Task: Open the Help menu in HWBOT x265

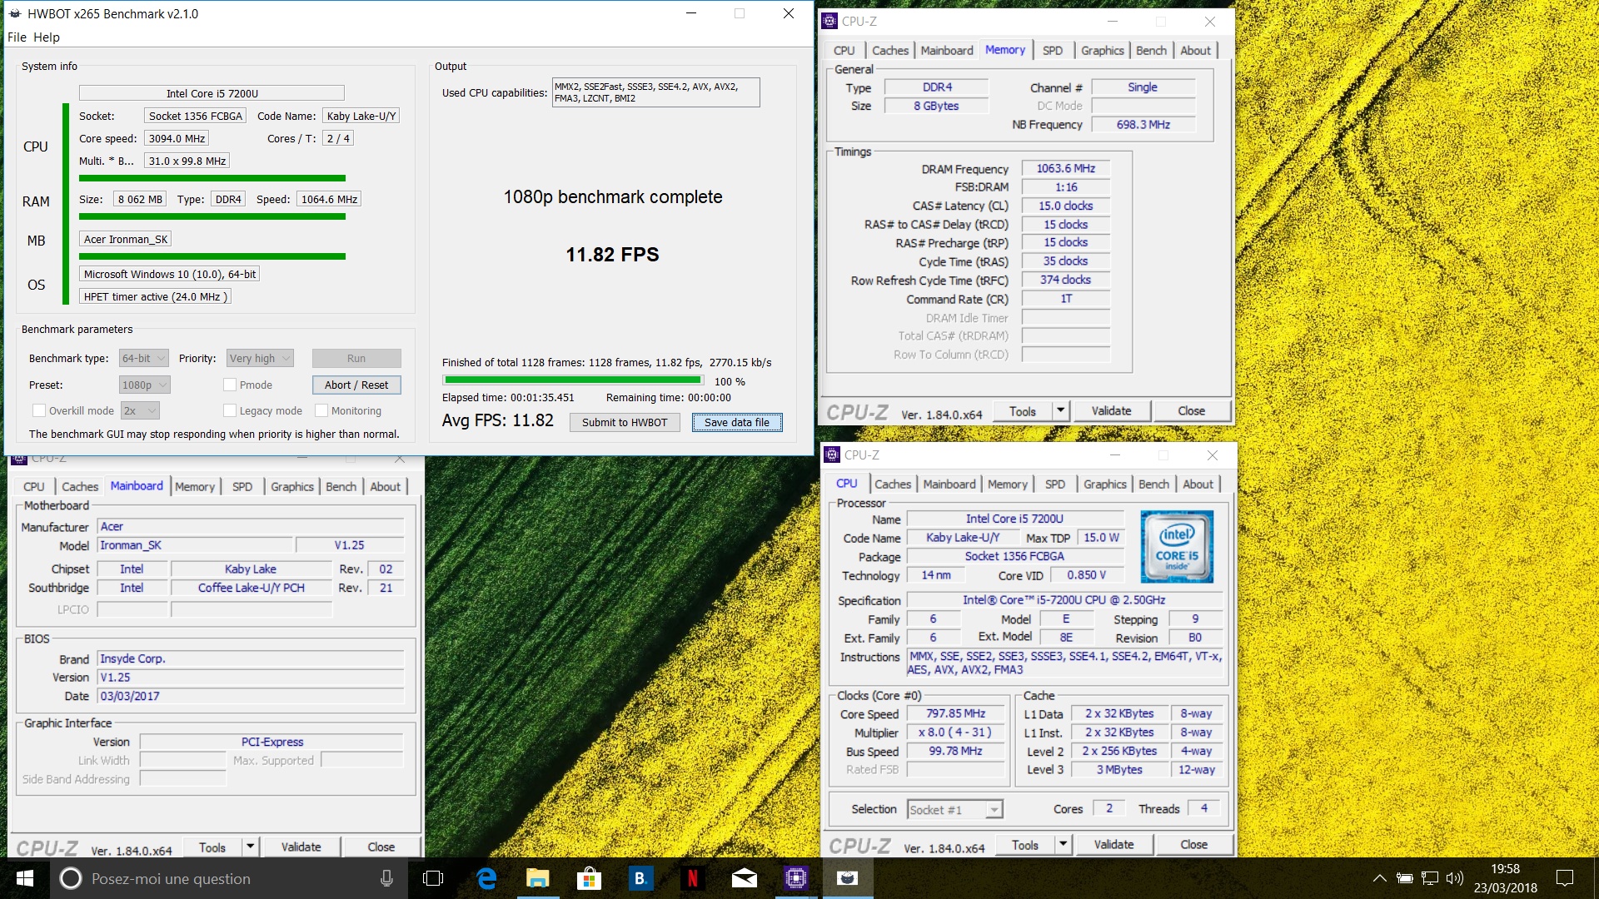Action: pyautogui.click(x=47, y=37)
